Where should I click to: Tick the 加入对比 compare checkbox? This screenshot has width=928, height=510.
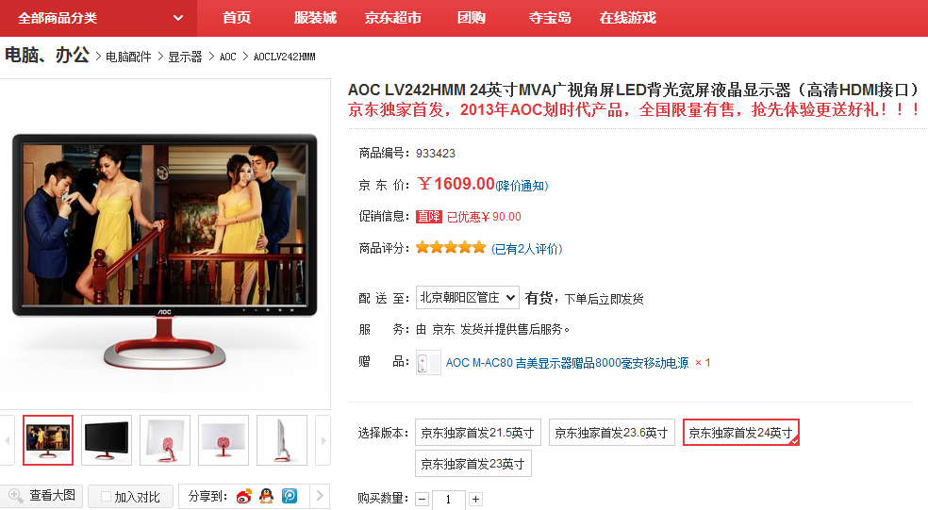(106, 497)
